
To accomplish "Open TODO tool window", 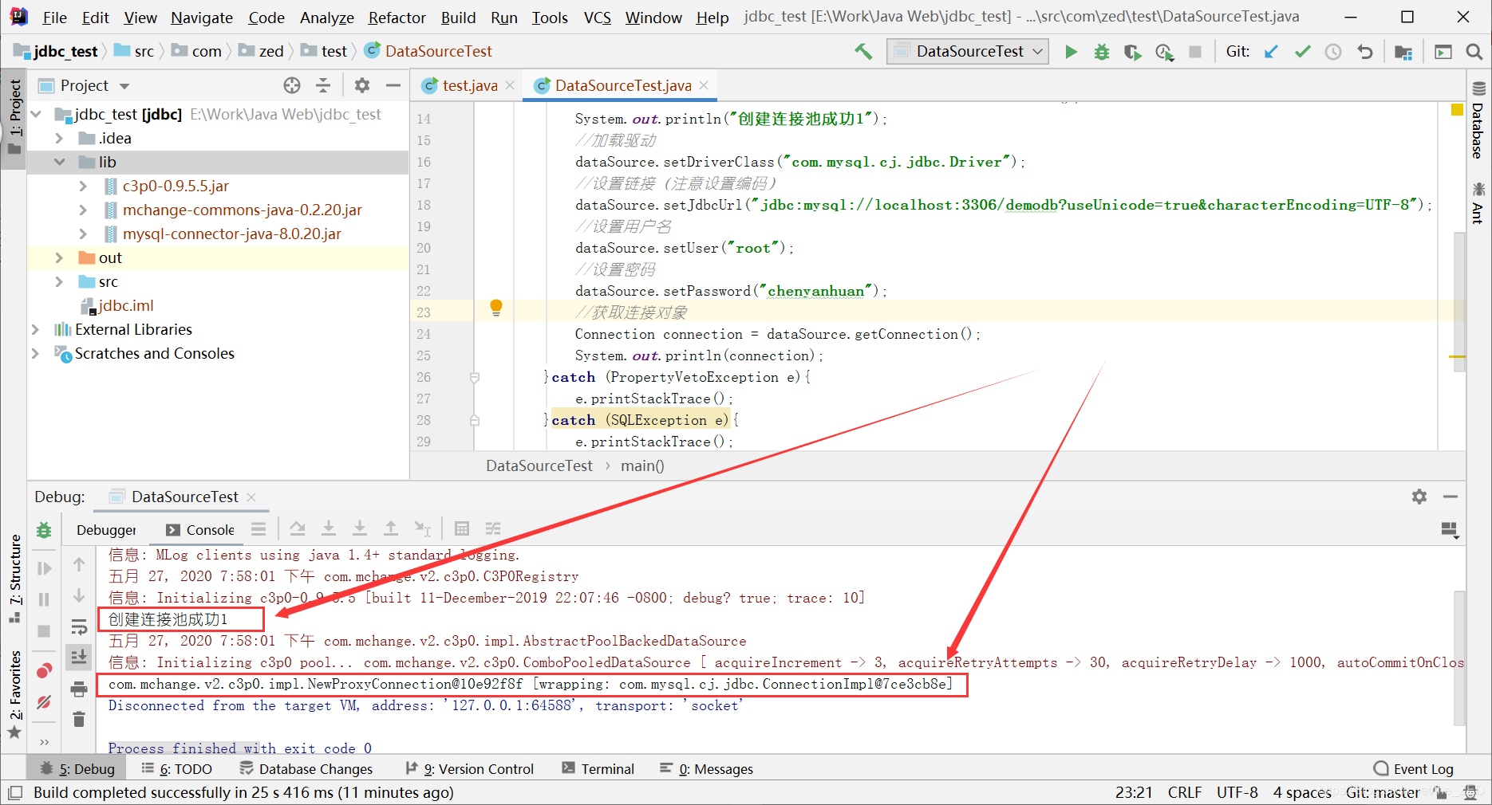I will 177,769.
